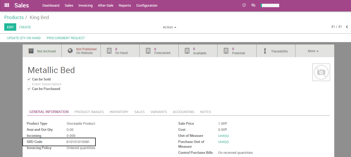Open the Configuration menu
351x157 pixels.
pos(147,6)
